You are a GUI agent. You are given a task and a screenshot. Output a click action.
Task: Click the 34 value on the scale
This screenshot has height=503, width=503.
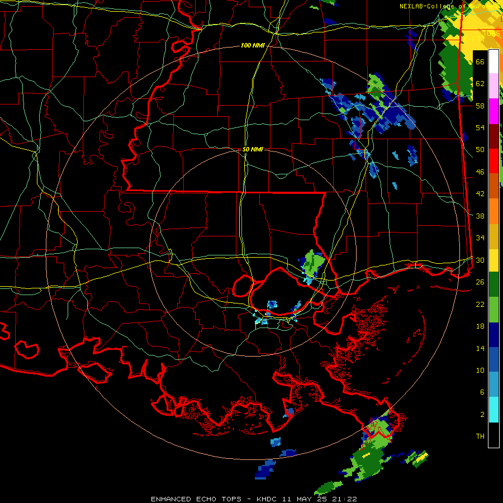point(480,238)
